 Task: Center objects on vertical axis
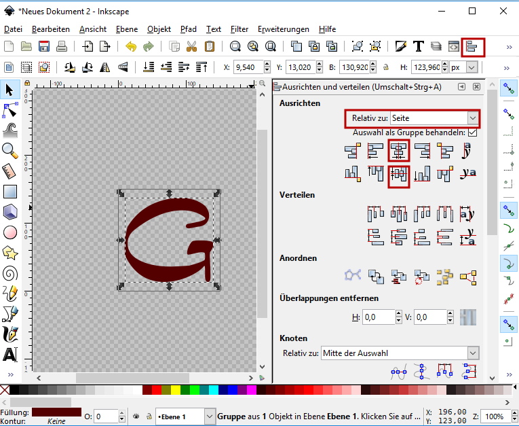click(x=399, y=151)
